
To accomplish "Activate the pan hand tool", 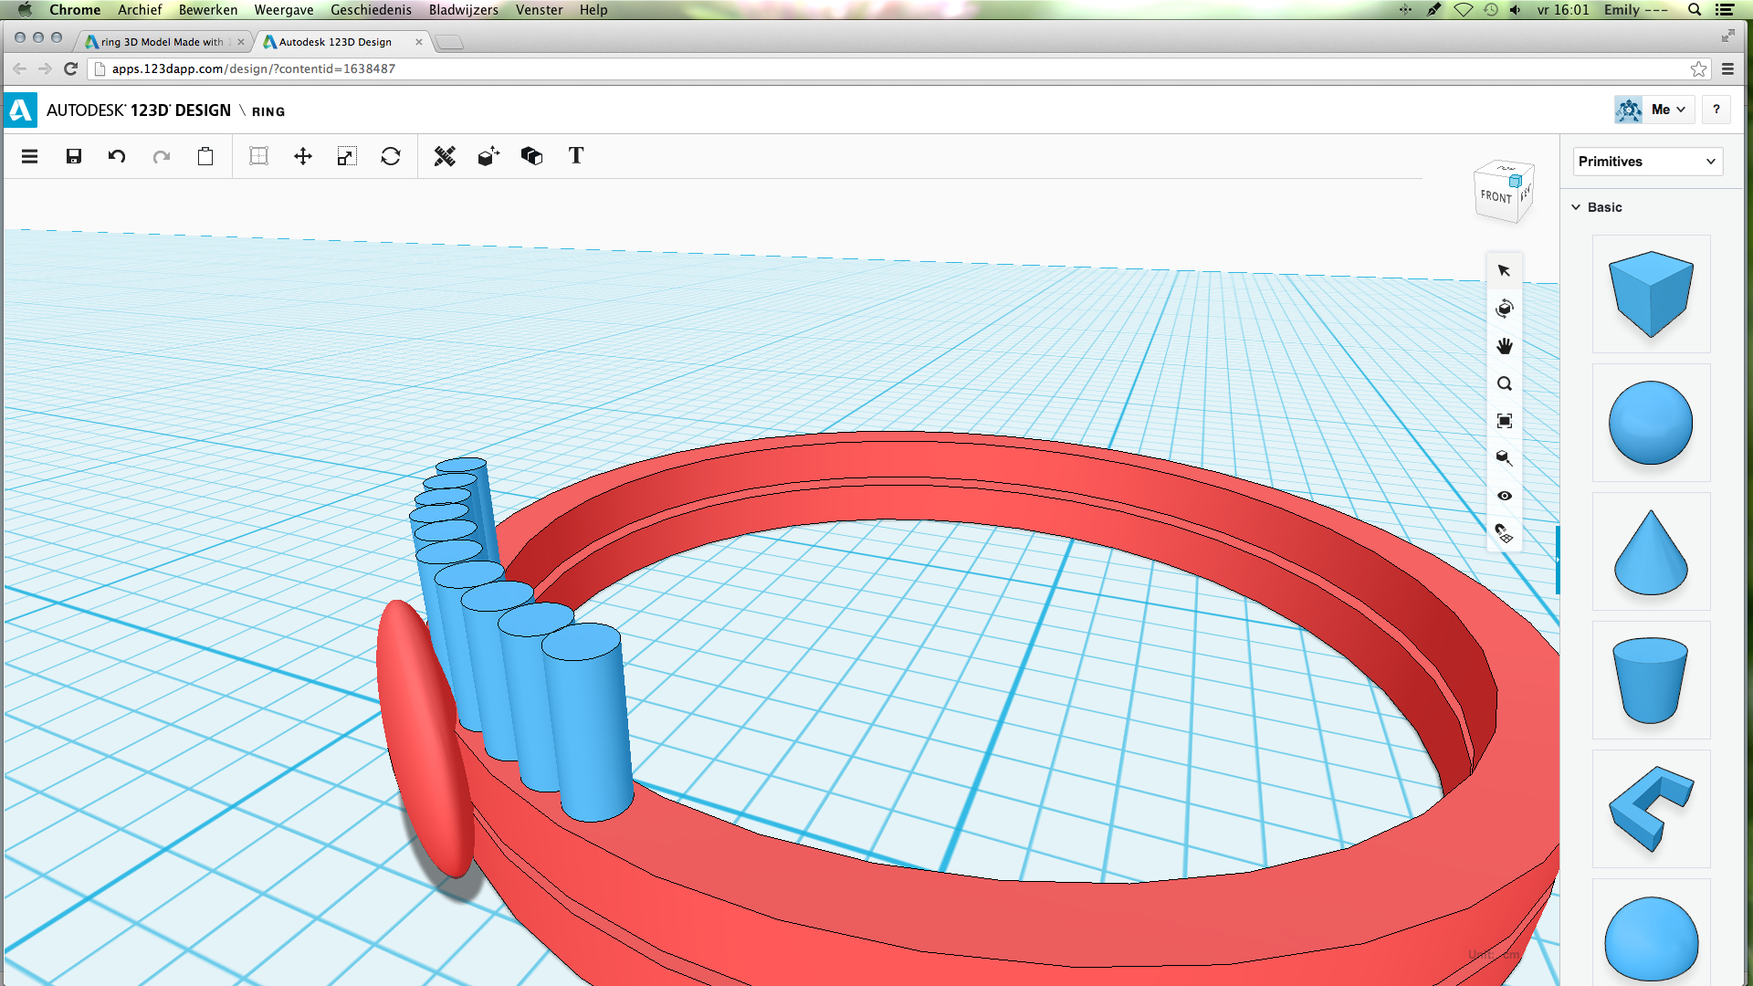I will [1505, 346].
